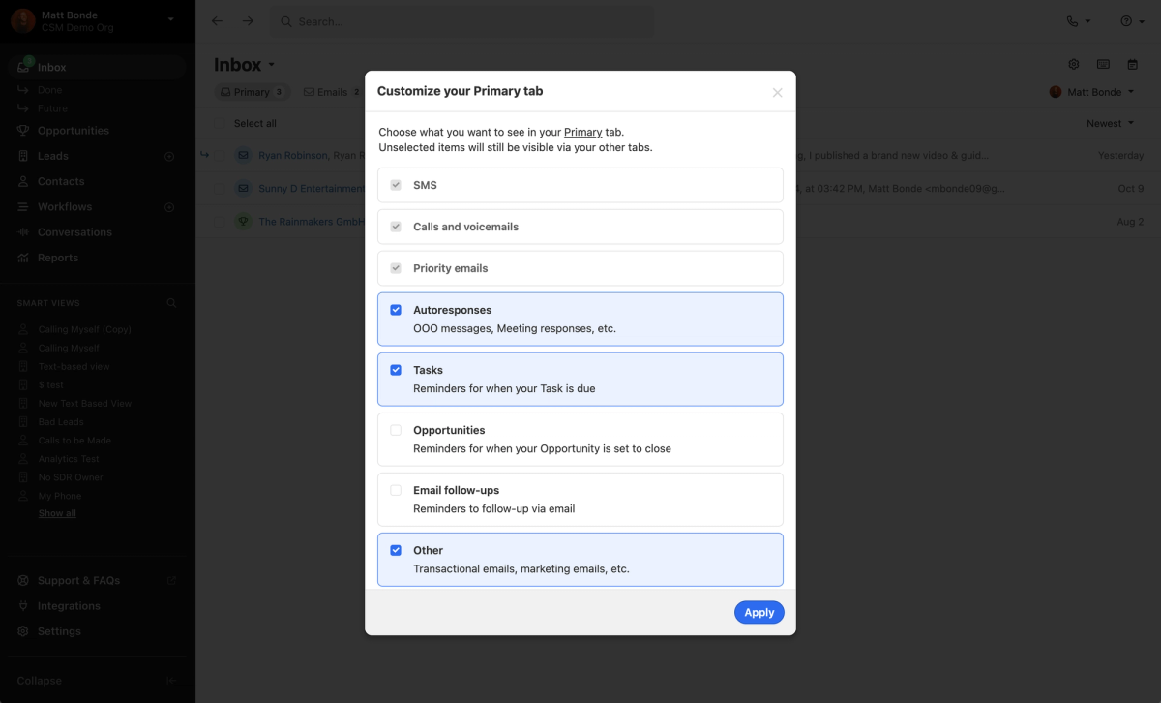Close the Customize your Primary tab dialog
The height and width of the screenshot is (703, 1161).
click(x=777, y=93)
